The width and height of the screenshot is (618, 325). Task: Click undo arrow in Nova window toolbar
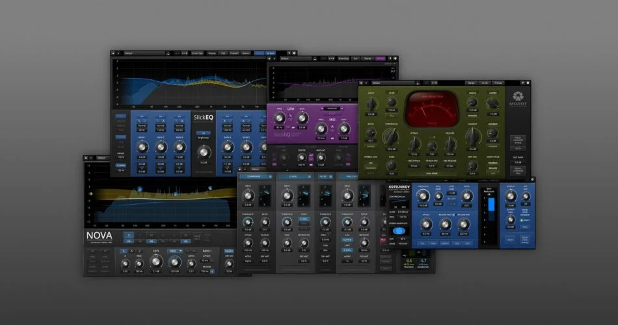coord(86,158)
